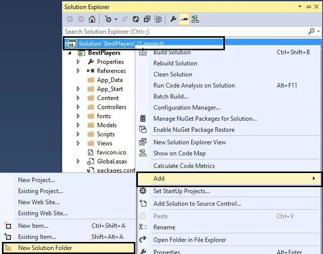
Task: Click the Home icon in Solution Explorer toolbar
Action: tap(92, 19)
